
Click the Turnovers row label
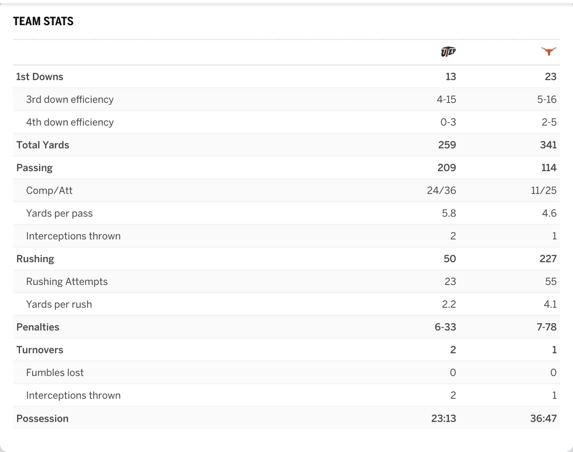tap(40, 350)
